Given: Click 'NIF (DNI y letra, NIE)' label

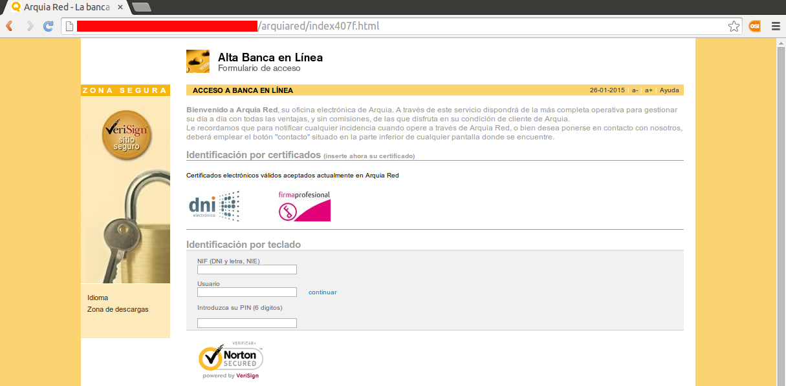Looking at the screenshot, I should point(228,261).
